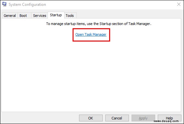Dismiss dialog using the Cancel button
Image resolution: width=184 pixels, height=124 pixels.
[x=117, y=118]
